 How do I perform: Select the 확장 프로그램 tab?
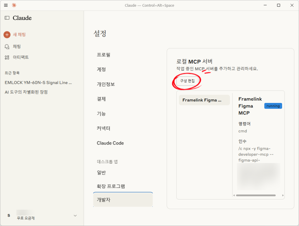point(111,186)
